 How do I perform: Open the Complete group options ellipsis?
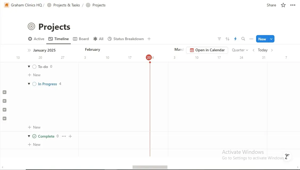[x=64, y=136]
